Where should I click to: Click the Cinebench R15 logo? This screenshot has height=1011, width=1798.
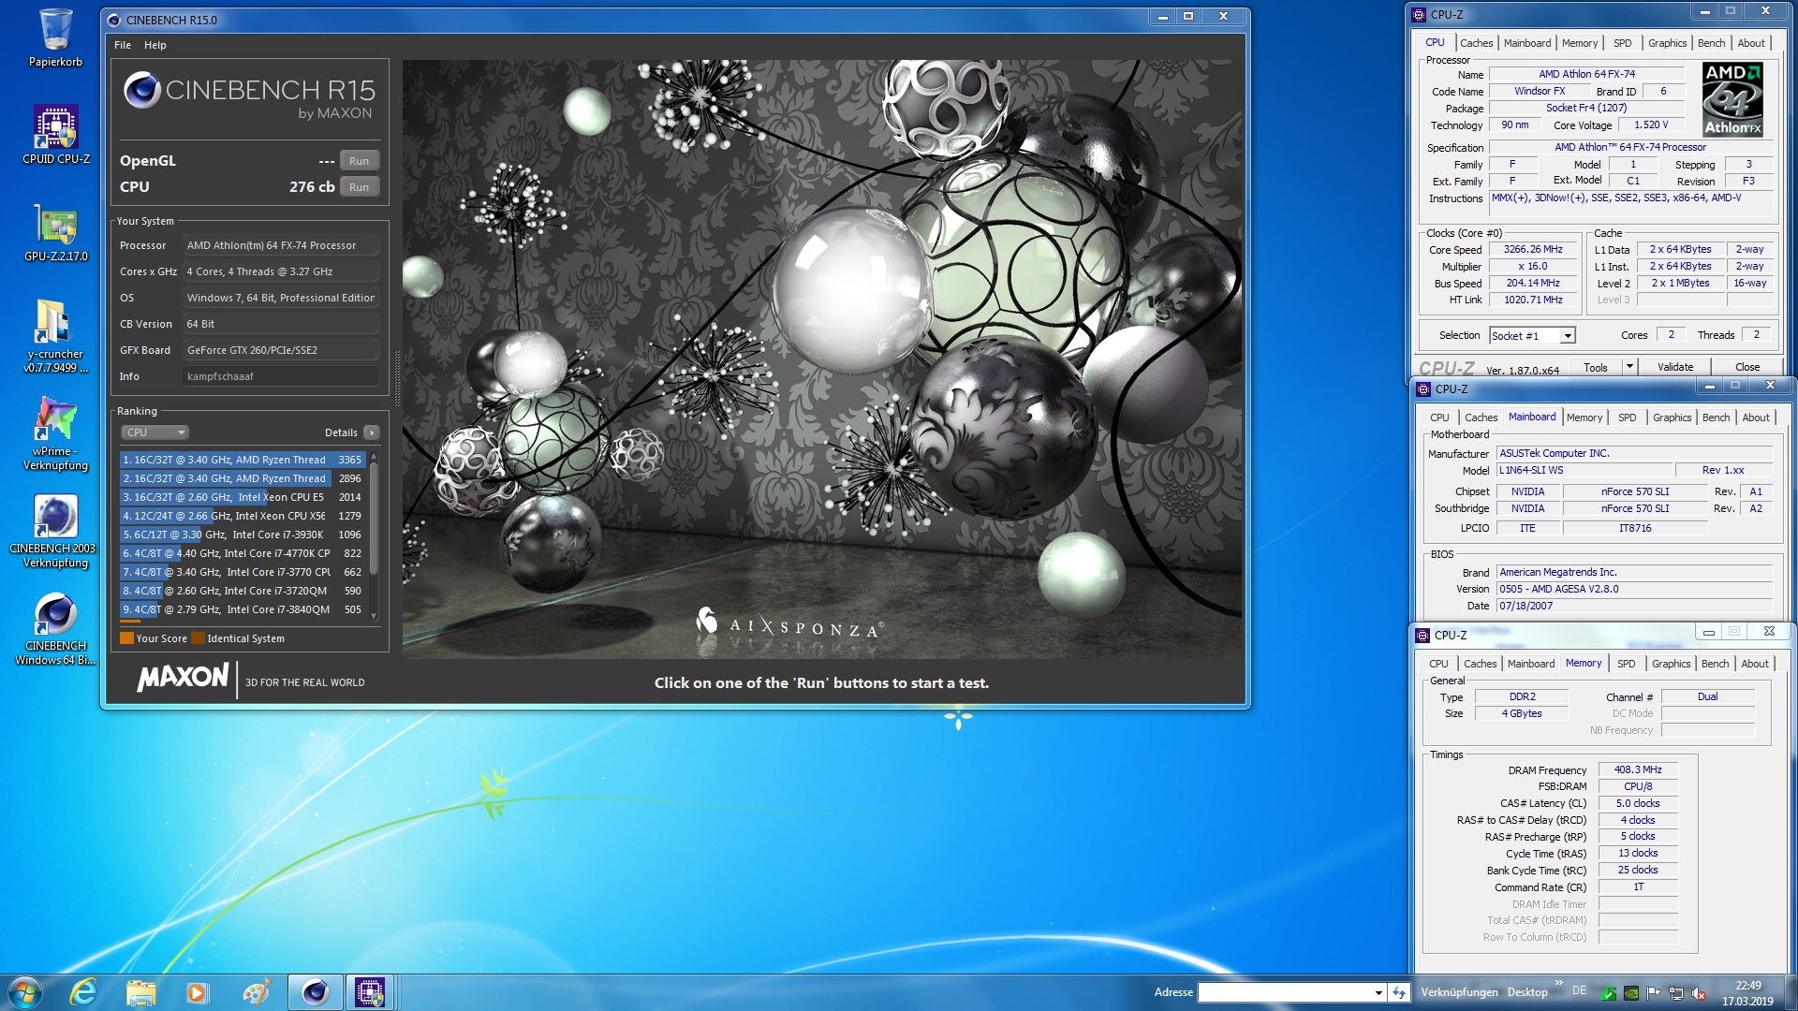(249, 95)
